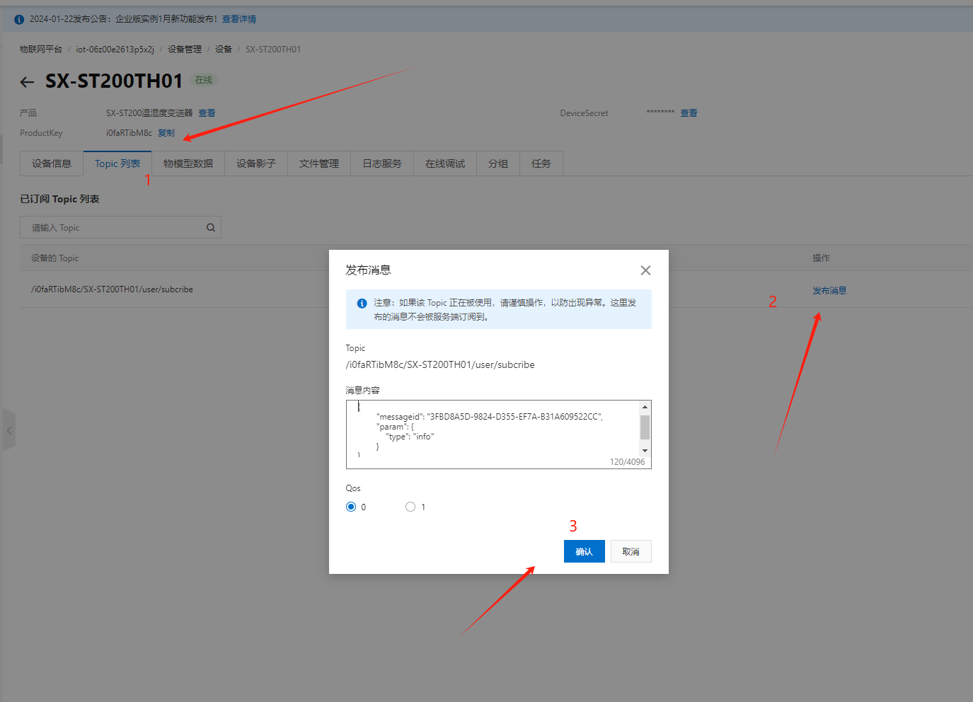The image size is (973, 702).
Task: Click the back arrow beside SX-ST200TH01
Action: pyautogui.click(x=27, y=82)
